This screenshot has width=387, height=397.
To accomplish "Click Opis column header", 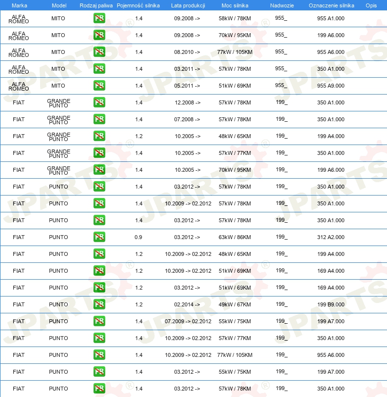I will [371, 5].
